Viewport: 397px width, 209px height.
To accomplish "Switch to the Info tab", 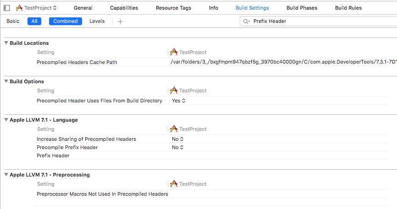I will pyautogui.click(x=214, y=8).
